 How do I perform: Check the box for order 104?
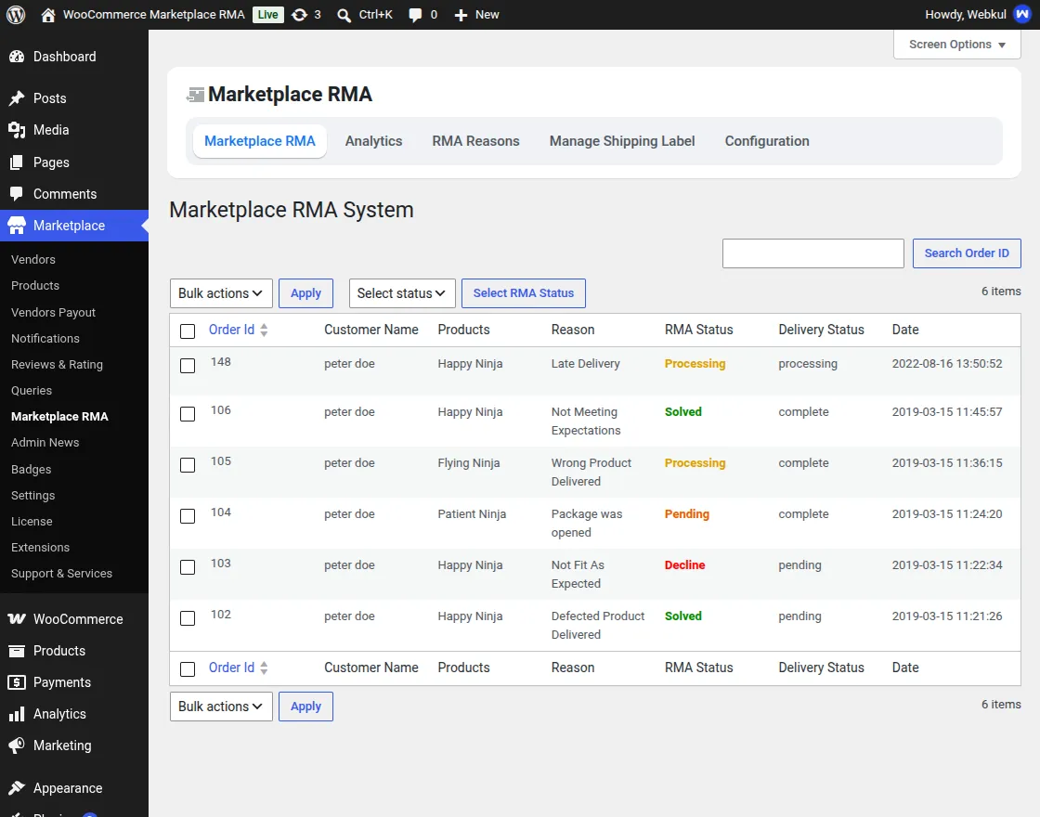click(x=188, y=516)
